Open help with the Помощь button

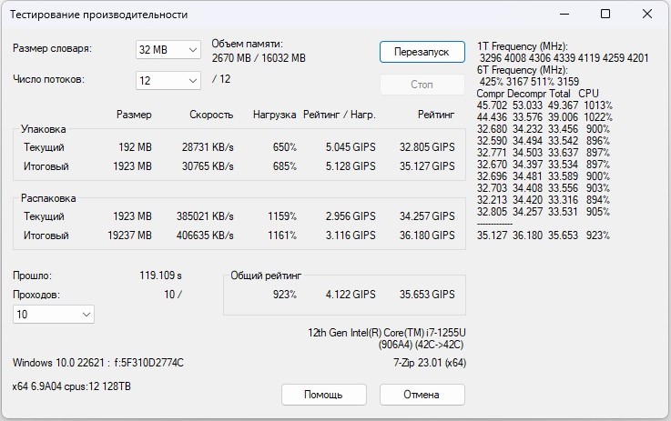click(x=323, y=395)
